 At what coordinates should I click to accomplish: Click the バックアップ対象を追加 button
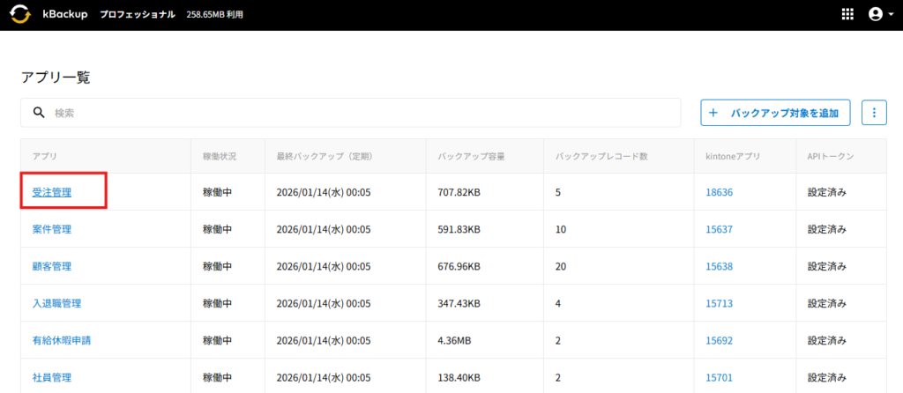coord(775,113)
